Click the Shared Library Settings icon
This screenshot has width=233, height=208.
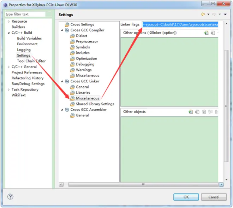pyautogui.click(x=72, y=104)
